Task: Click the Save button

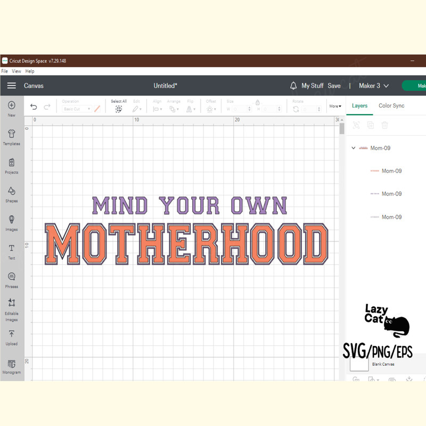Action: (x=334, y=86)
